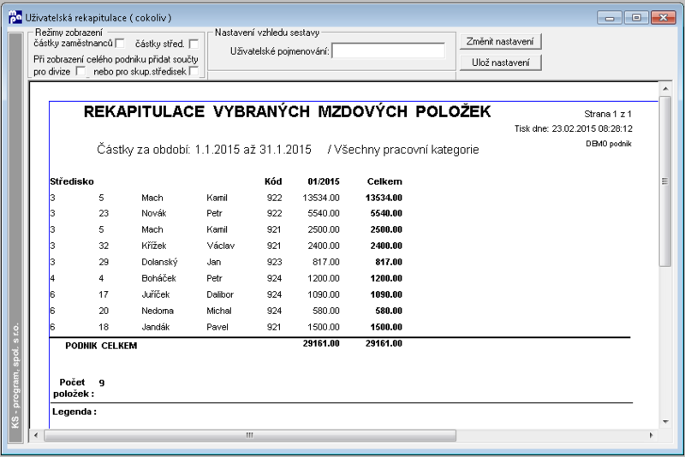The height and width of the screenshot is (457, 685).
Task: Click the Středisko column header
Action: 72,181
